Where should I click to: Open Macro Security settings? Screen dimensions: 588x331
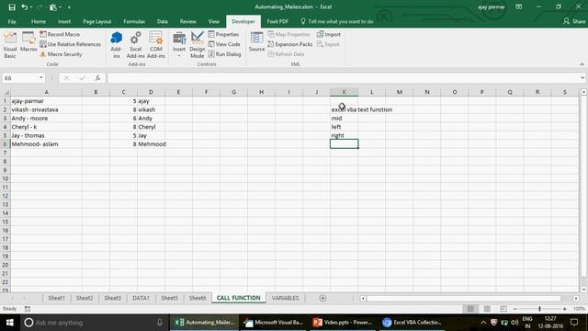[61, 54]
